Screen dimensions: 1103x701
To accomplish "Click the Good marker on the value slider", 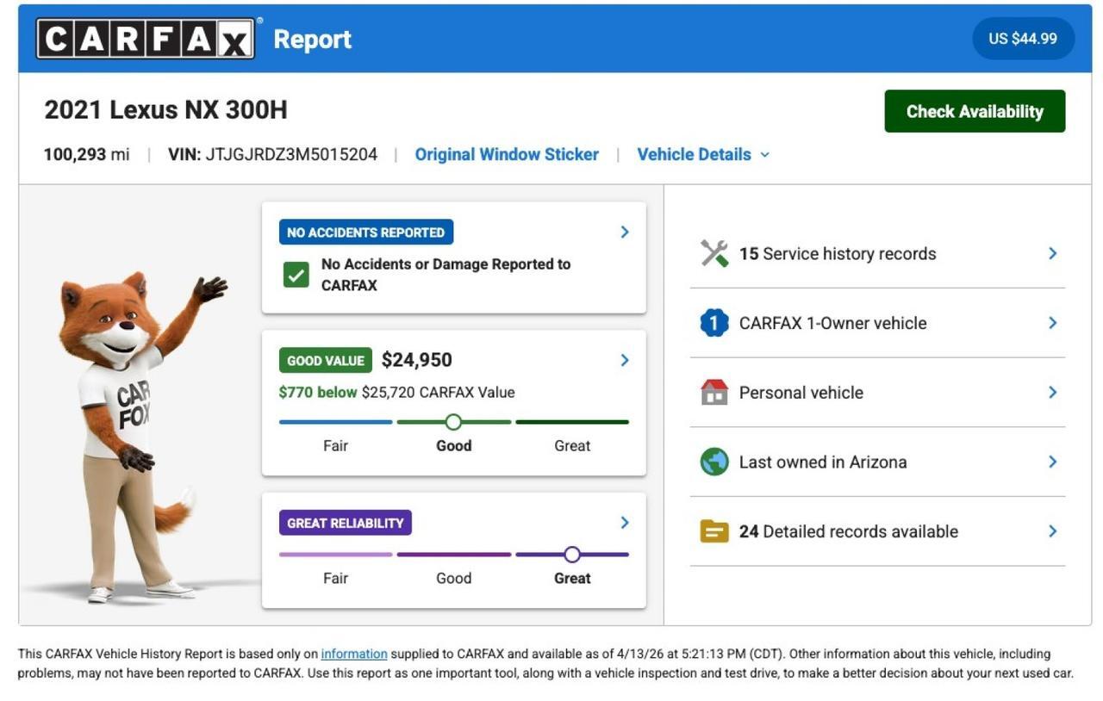I will click(x=454, y=421).
